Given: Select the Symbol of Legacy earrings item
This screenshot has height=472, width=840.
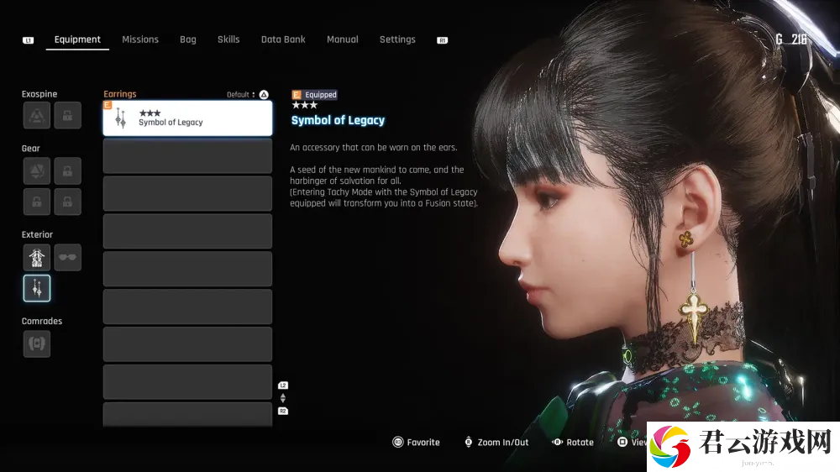Looking at the screenshot, I should click(x=187, y=118).
